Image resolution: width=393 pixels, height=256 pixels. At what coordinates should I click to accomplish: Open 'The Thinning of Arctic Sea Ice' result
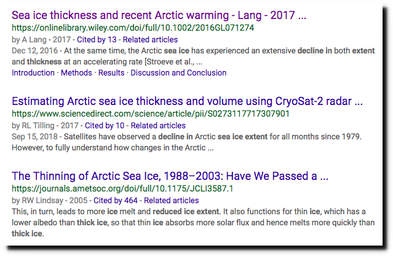coord(170,176)
